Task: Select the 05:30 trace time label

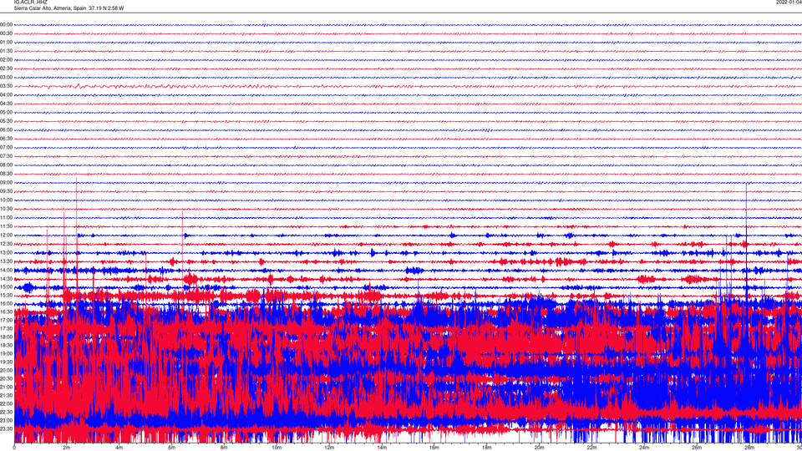Action: (6, 120)
